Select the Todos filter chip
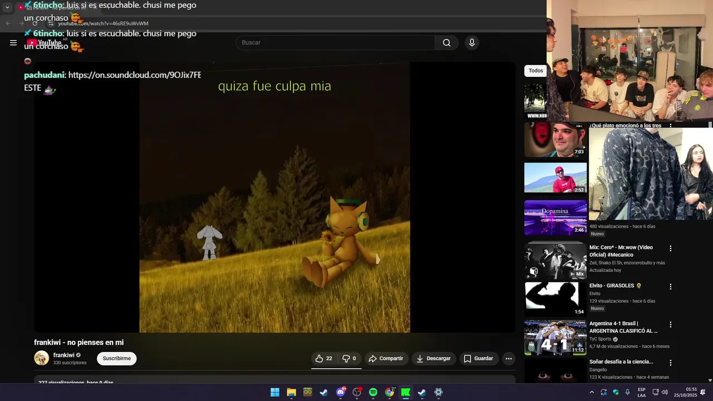The height and width of the screenshot is (401, 713). pyautogui.click(x=536, y=71)
